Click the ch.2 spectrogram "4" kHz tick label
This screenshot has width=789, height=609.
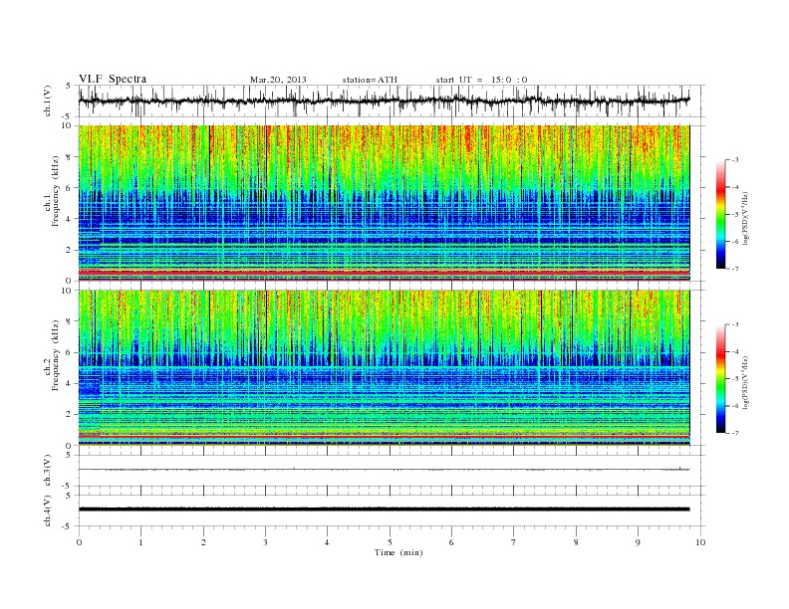pyautogui.click(x=70, y=384)
